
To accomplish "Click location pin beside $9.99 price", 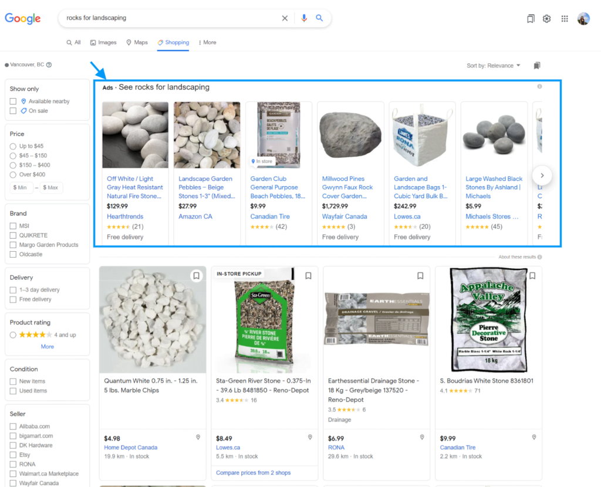I will 534,437.
